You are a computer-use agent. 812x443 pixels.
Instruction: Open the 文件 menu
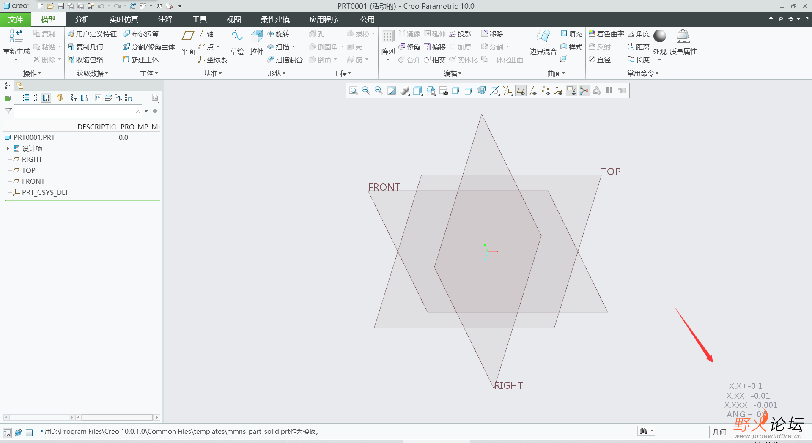pyautogui.click(x=16, y=19)
